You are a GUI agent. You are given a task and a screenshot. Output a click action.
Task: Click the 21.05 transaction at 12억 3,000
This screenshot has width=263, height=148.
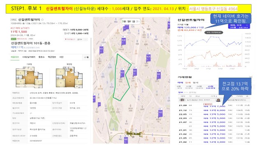point(214,138)
